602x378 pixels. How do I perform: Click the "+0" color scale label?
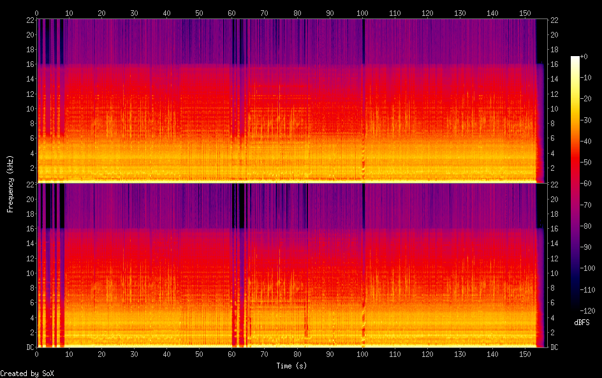(x=584, y=56)
